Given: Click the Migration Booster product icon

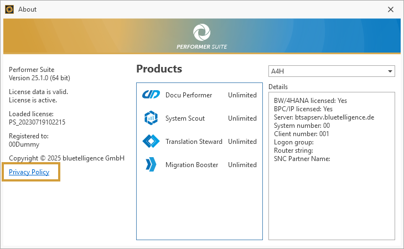Looking at the screenshot, I should click(x=151, y=165).
